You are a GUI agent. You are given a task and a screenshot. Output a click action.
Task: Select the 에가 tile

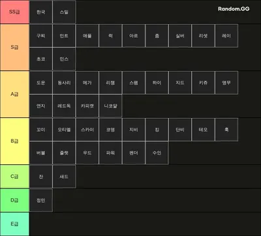coord(87,83)
